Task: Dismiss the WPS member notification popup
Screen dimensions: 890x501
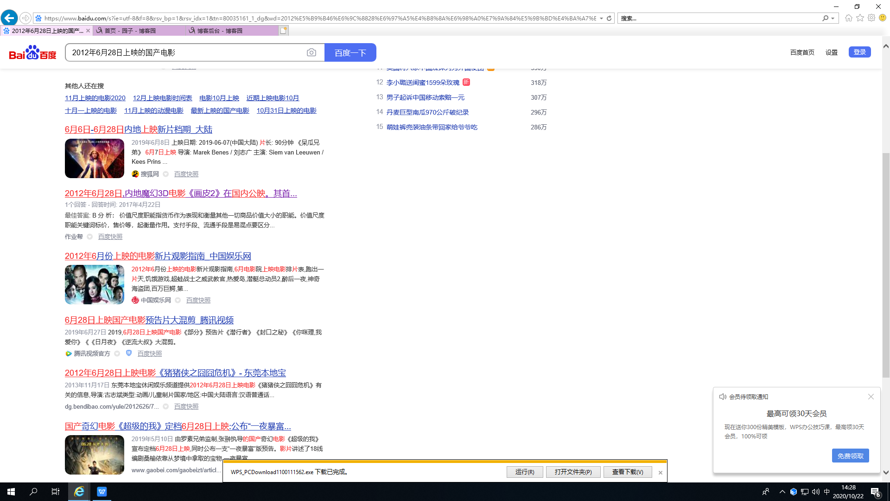Action: point(871,397)
